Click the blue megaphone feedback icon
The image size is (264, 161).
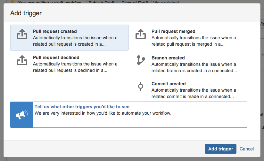(22, 115)
